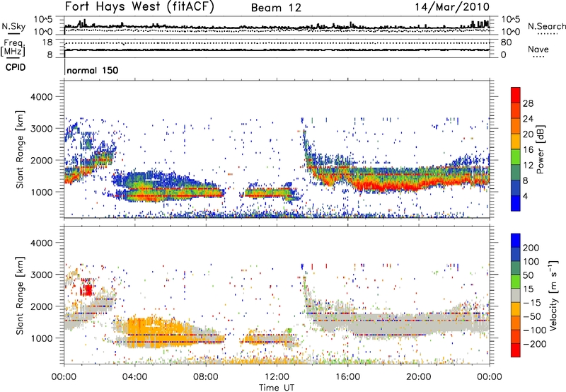Click the 'N.Sky' legend label
The height and width of the screenshot is (392, 566).
[13, 26]
